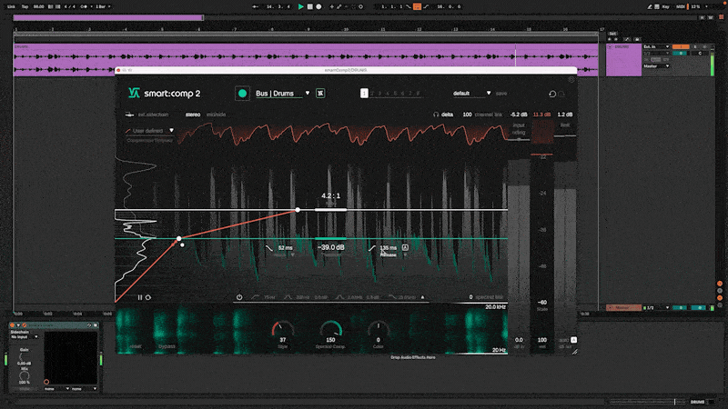
Task: Toggle delta headphone monitoring
Action: pyautogui.click(x=443, y=115)
